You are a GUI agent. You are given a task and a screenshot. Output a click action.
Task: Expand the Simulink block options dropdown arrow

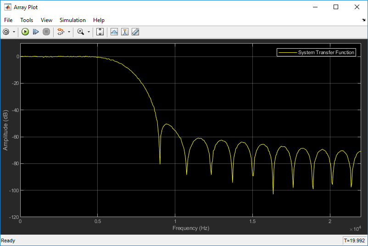click(69, 32)
